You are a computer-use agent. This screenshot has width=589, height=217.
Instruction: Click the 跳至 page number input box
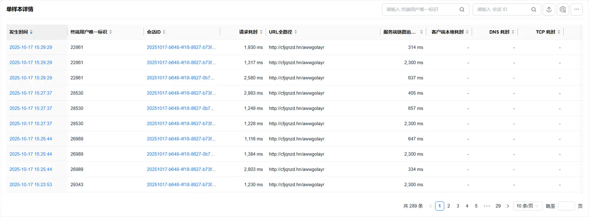566,206
